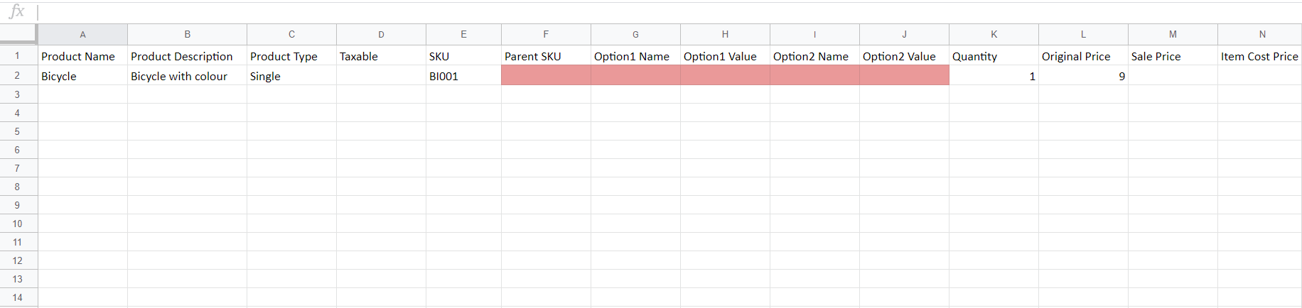Viewport: 1302px width, 308px height.
Task: Select column K header
Action: coord(994,34)
